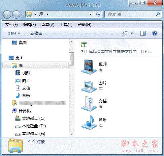The width and height of the screenshot is (164, 156).
Task: Select 音乐 in the navigation tree
Action: coord(23,95)
